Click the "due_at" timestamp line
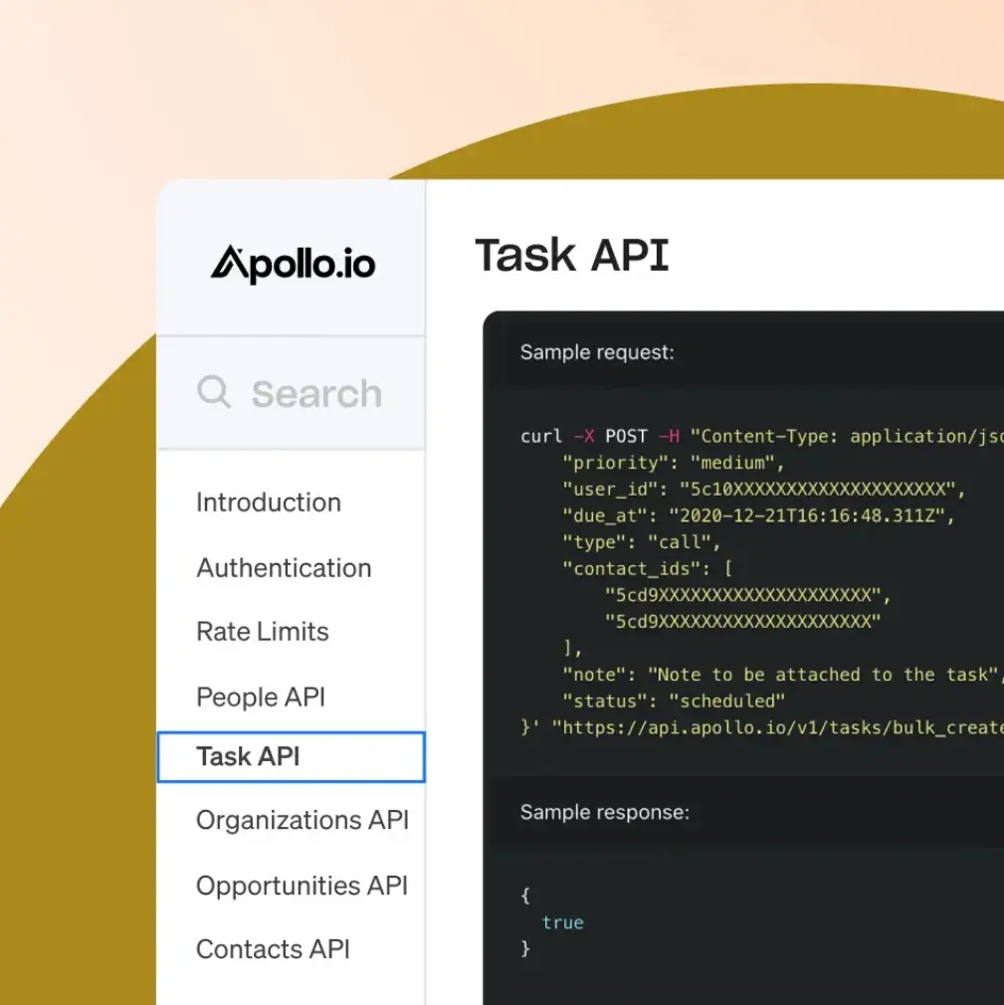Screen dimensions: 1004x1005 (x=758, y=515)
